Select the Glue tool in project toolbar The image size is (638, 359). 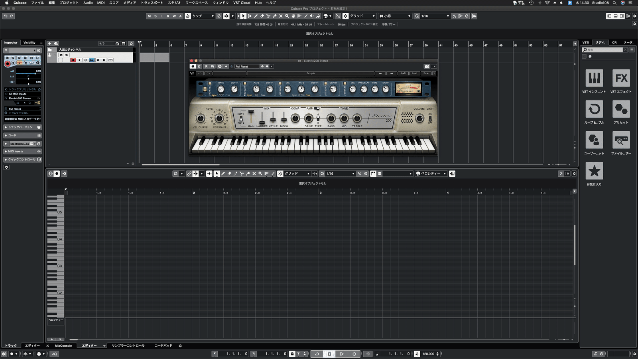(274, 16)
